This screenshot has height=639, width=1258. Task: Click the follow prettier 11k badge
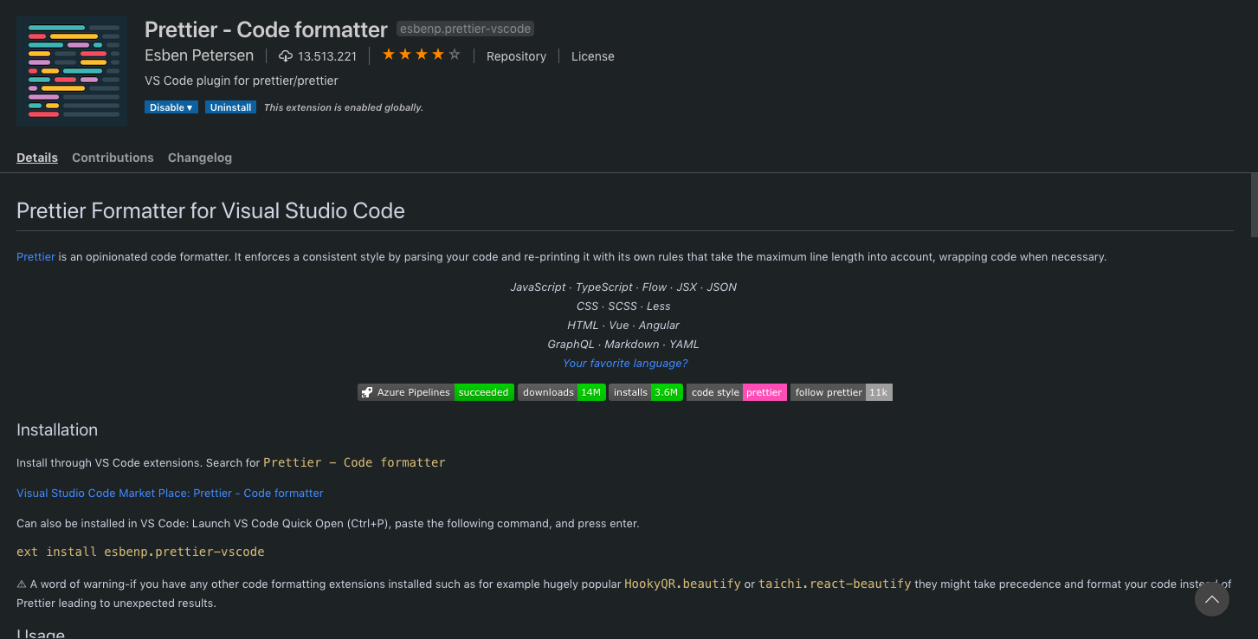[x=841, y=392]
